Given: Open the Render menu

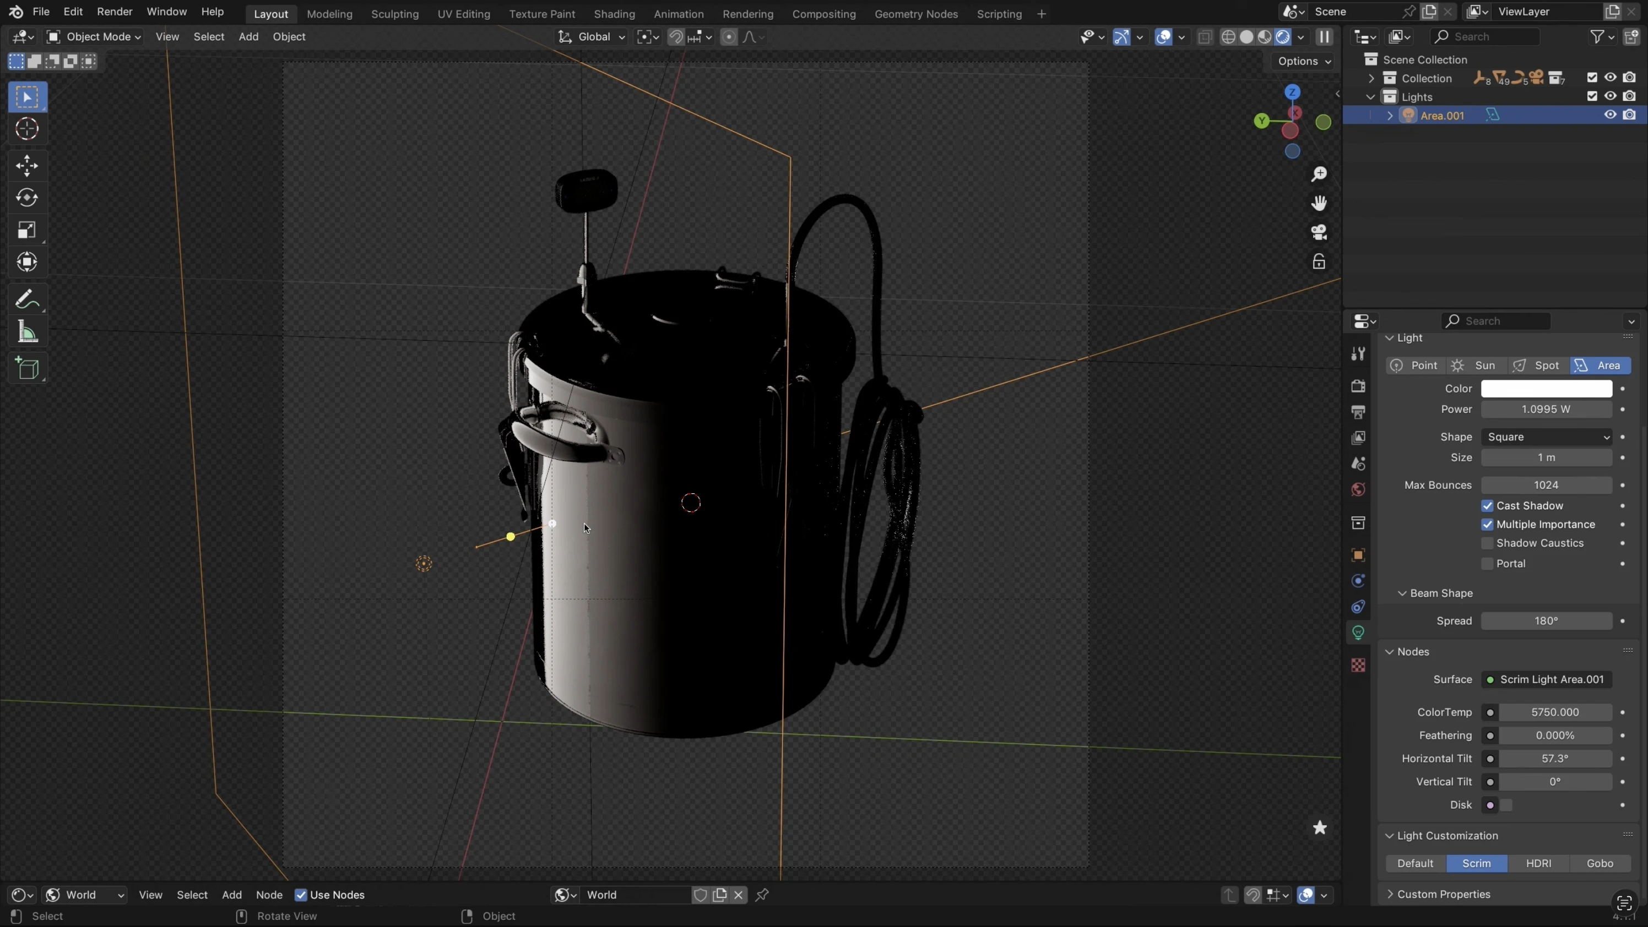Looking at the screenshot, I should tap(115, 12).
